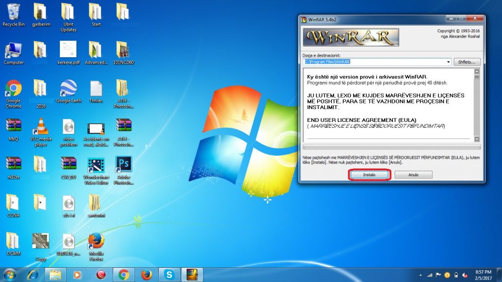Select the Copy image thumbnail icon
502x282 pixels.
click(41, 247)
